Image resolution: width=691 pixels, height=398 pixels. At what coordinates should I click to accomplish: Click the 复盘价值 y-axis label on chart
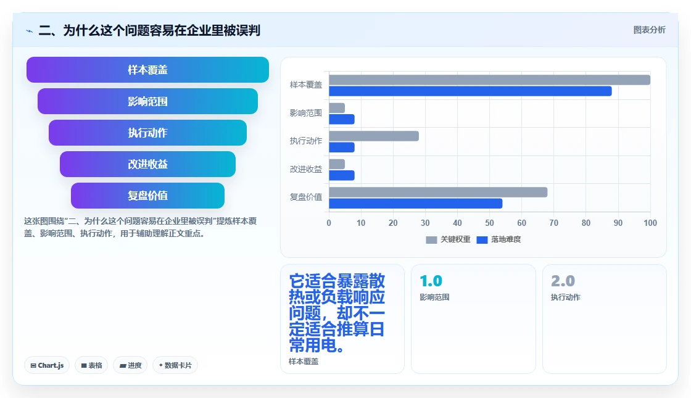[x=306, y=197]
